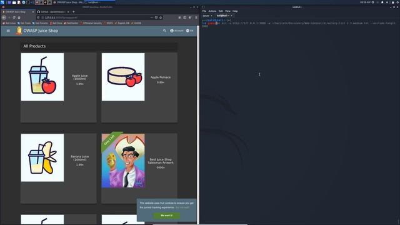Select the OWASP Juice Shop browser tab
Screen dimensions: 400x225
click(18, 12)
